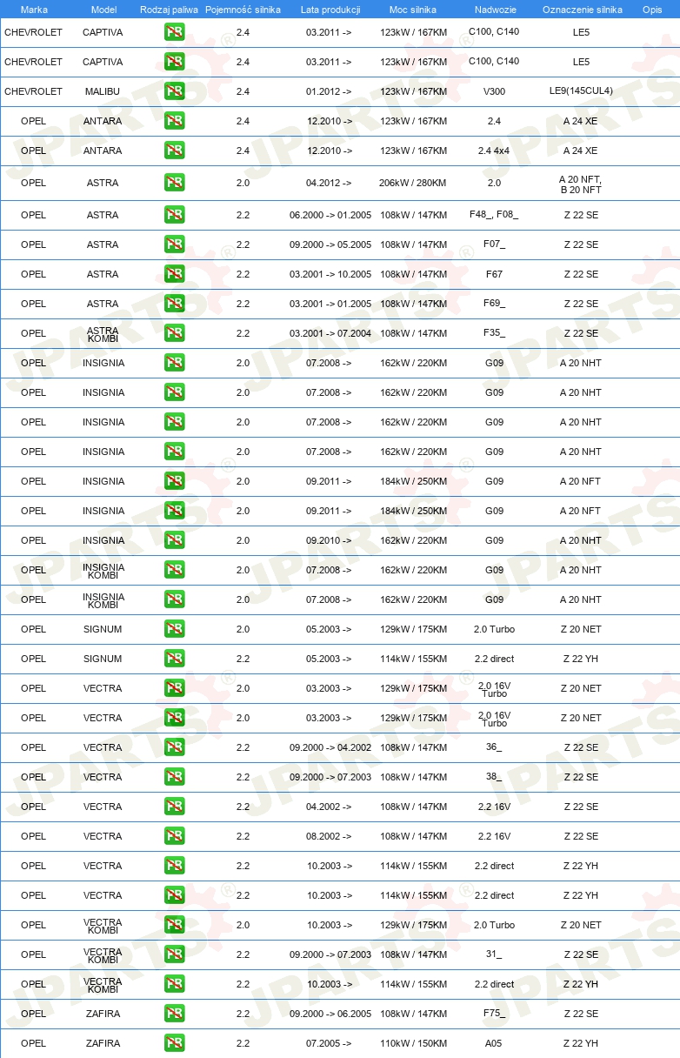Screen dimensions: 680x1058
Task: Select the fuel icon for Signum 2.0 Turbo
Action: pyautogui.click(x=175, y=629)
